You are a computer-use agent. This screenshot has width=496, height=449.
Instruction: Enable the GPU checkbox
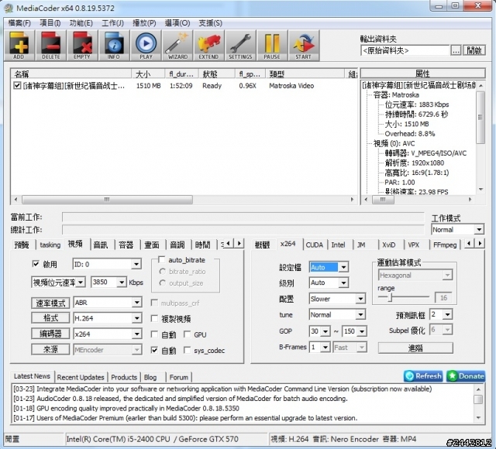click(188, 334)
